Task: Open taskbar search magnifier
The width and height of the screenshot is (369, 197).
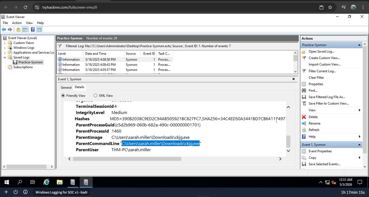Action: coord(20,182)
